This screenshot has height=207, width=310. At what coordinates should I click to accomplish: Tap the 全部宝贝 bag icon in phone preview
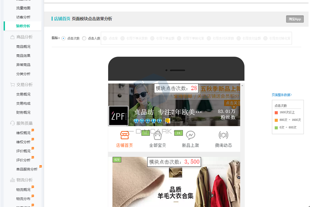(158, 135)
